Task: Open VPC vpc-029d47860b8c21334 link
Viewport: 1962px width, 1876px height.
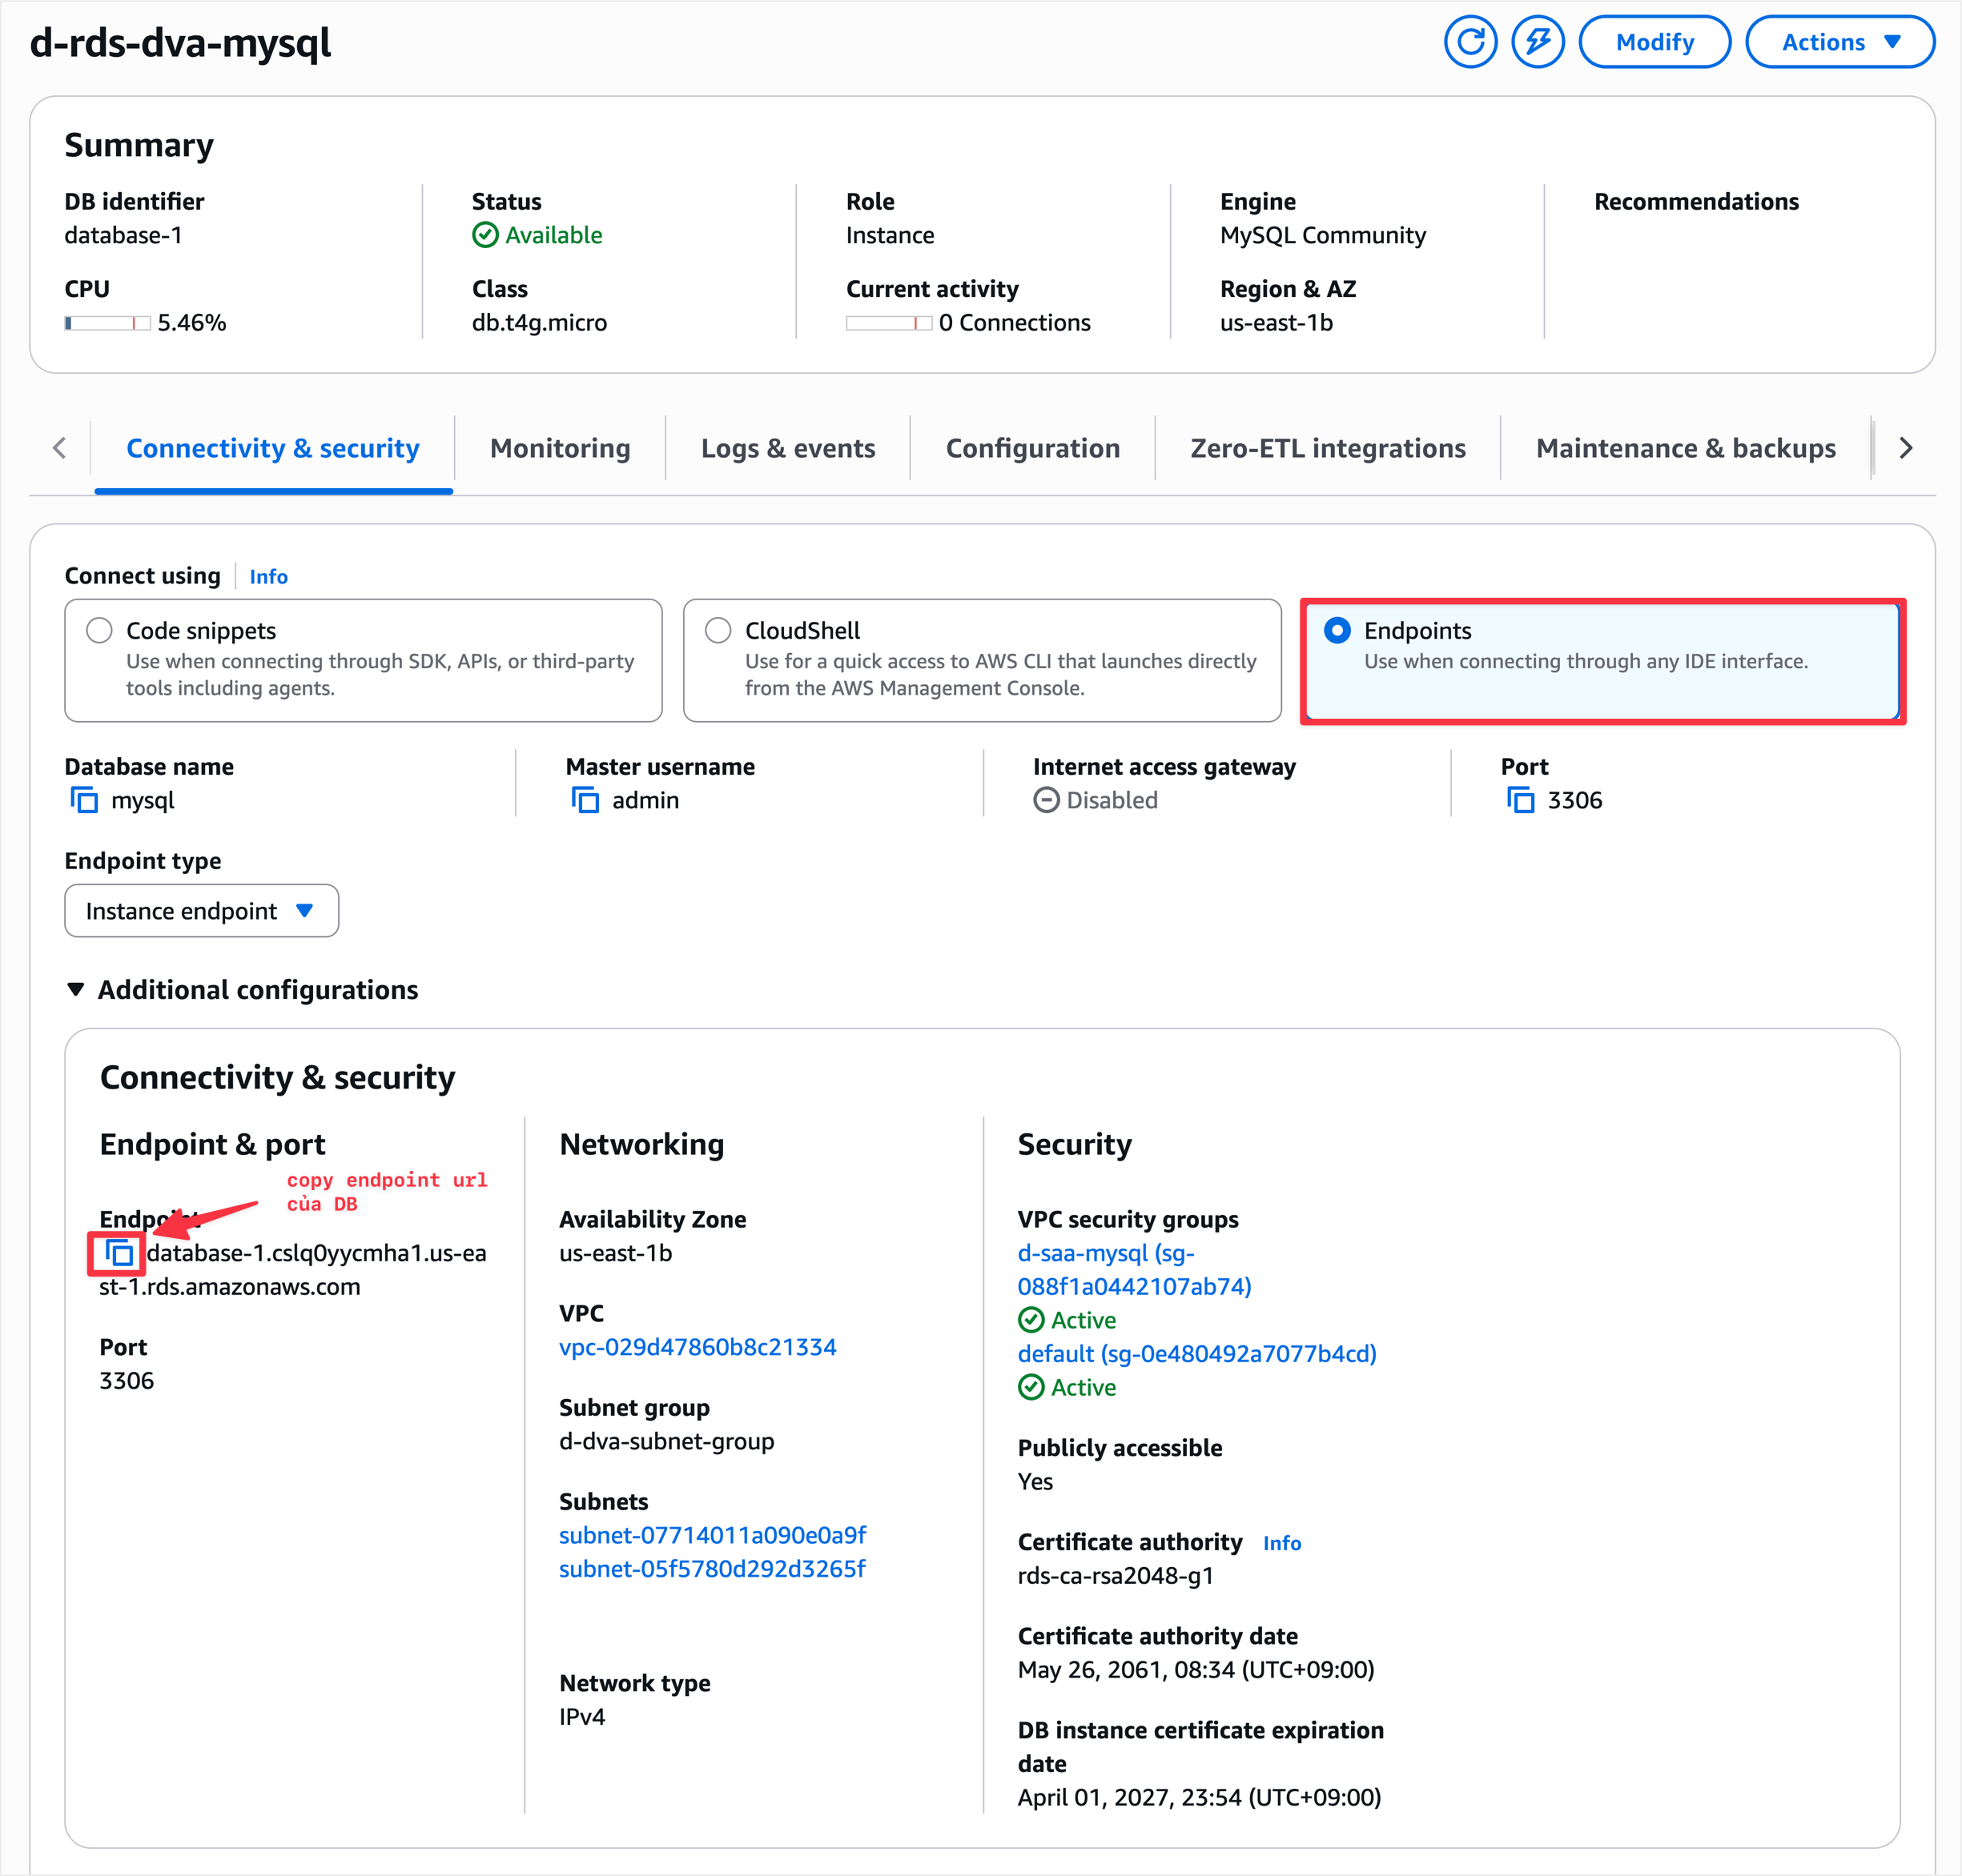Action: 698,1347
